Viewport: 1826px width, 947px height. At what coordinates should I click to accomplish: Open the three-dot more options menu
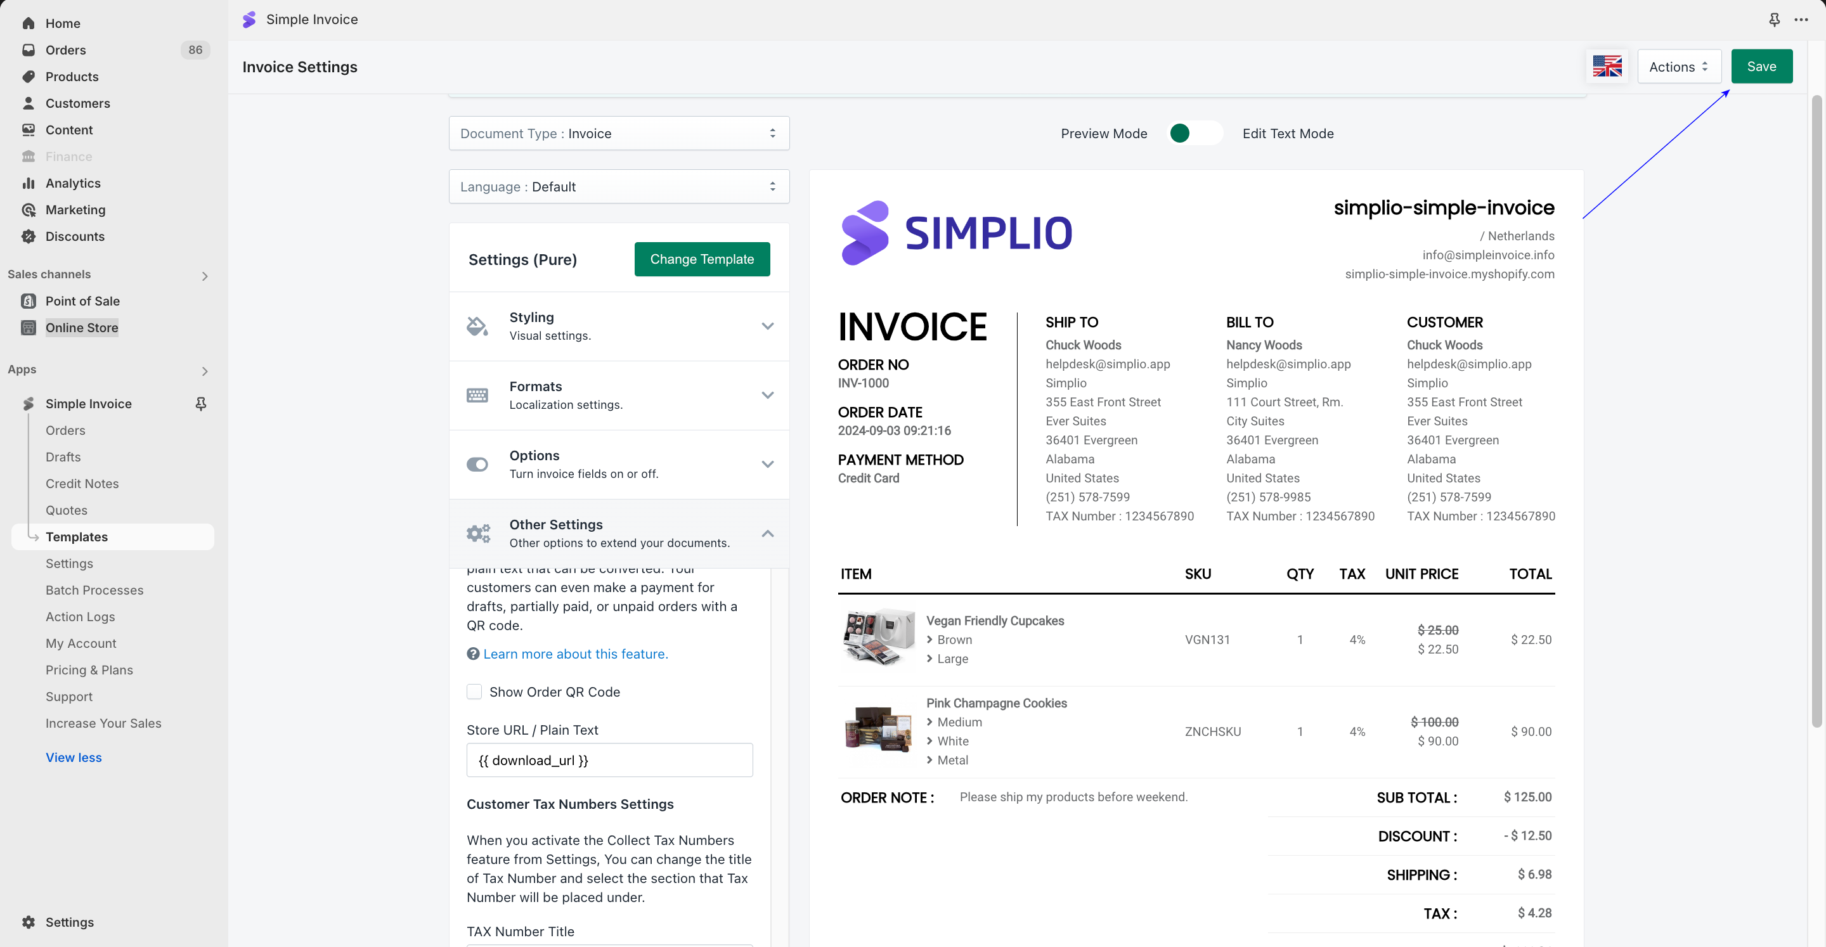point(1801,20)
